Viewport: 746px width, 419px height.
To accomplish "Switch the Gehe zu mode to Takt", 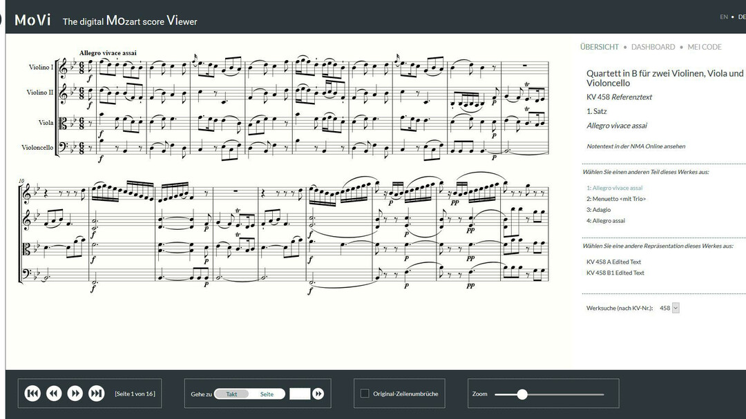I will [x=232, y=392].
